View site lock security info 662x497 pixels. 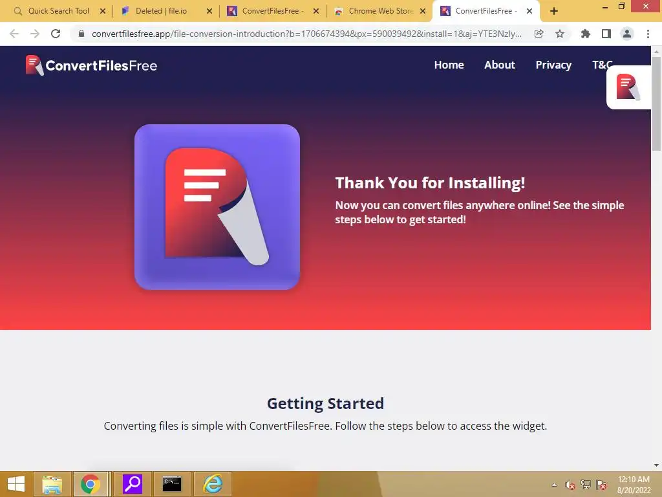[x=81, y=34]
